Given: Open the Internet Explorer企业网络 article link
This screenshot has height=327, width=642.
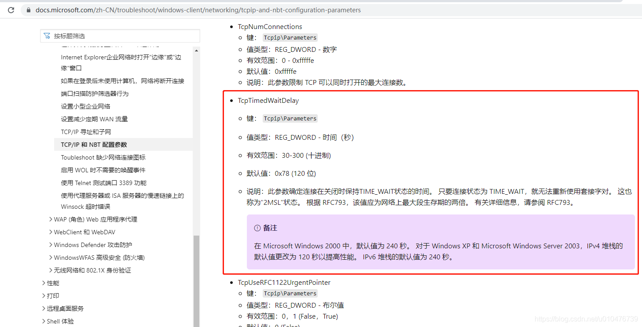Looking at the screenshot, I should tap(121, 63).
